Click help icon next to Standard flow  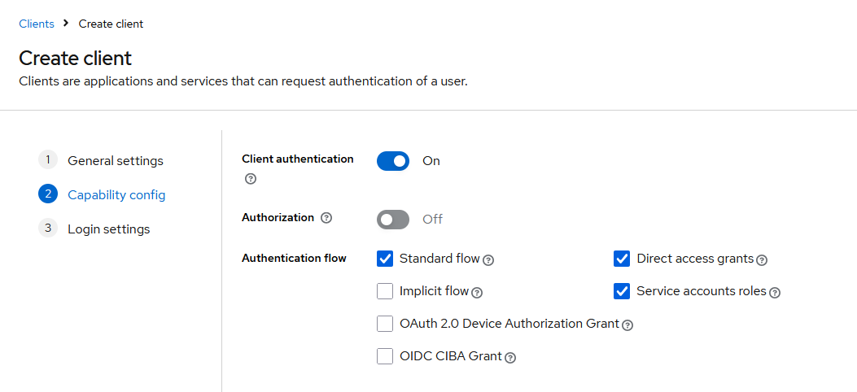pos(488,260)
